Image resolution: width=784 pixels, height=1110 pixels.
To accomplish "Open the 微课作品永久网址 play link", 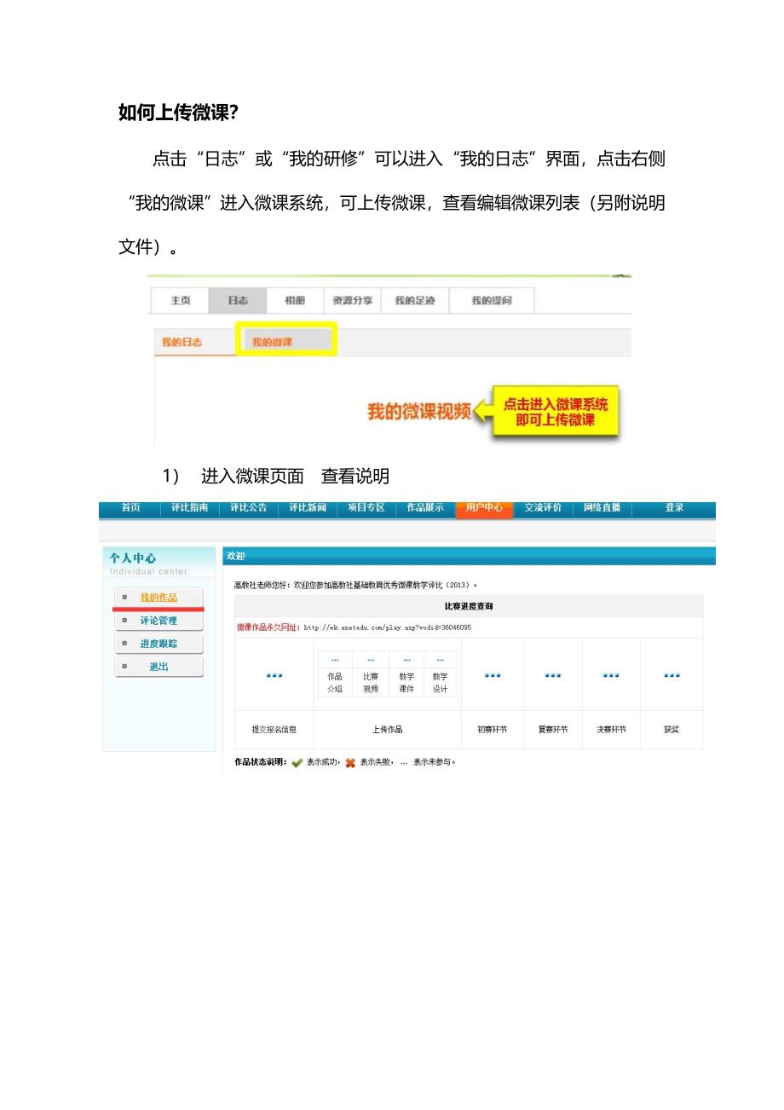I will (x=387, y=627).
